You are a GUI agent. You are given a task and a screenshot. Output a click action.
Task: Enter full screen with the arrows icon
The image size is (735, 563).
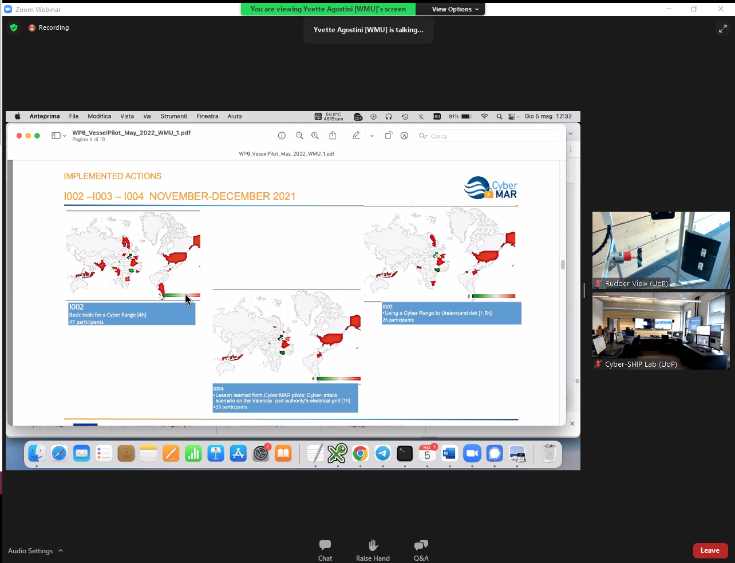click(x=722, y=29)
